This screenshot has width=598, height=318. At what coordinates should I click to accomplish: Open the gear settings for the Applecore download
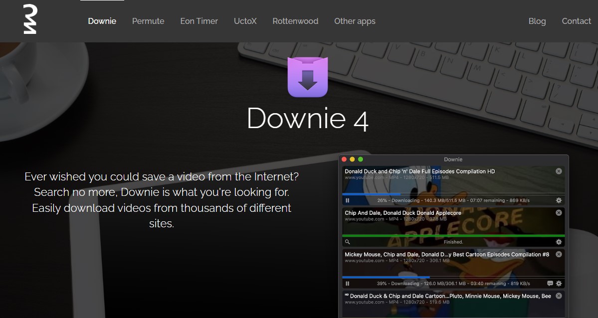click(x=559, y=242)
